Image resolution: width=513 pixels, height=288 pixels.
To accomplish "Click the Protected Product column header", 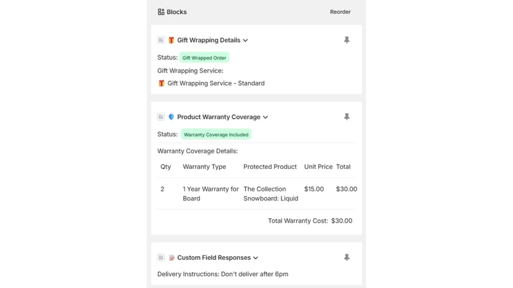I will pyautogui.click(x=270, y=166).
